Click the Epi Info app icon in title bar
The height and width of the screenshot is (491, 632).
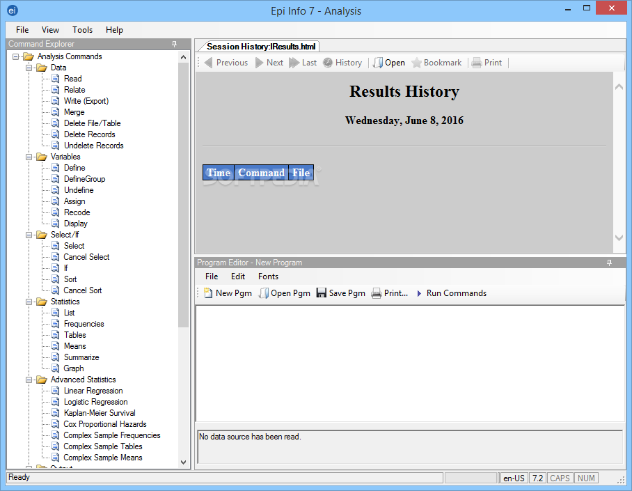[x=13, y=10]
